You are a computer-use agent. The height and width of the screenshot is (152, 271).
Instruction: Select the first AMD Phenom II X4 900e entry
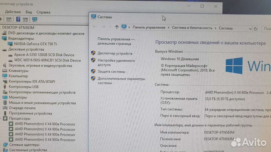pyautogui.click(x=45, y=124)
